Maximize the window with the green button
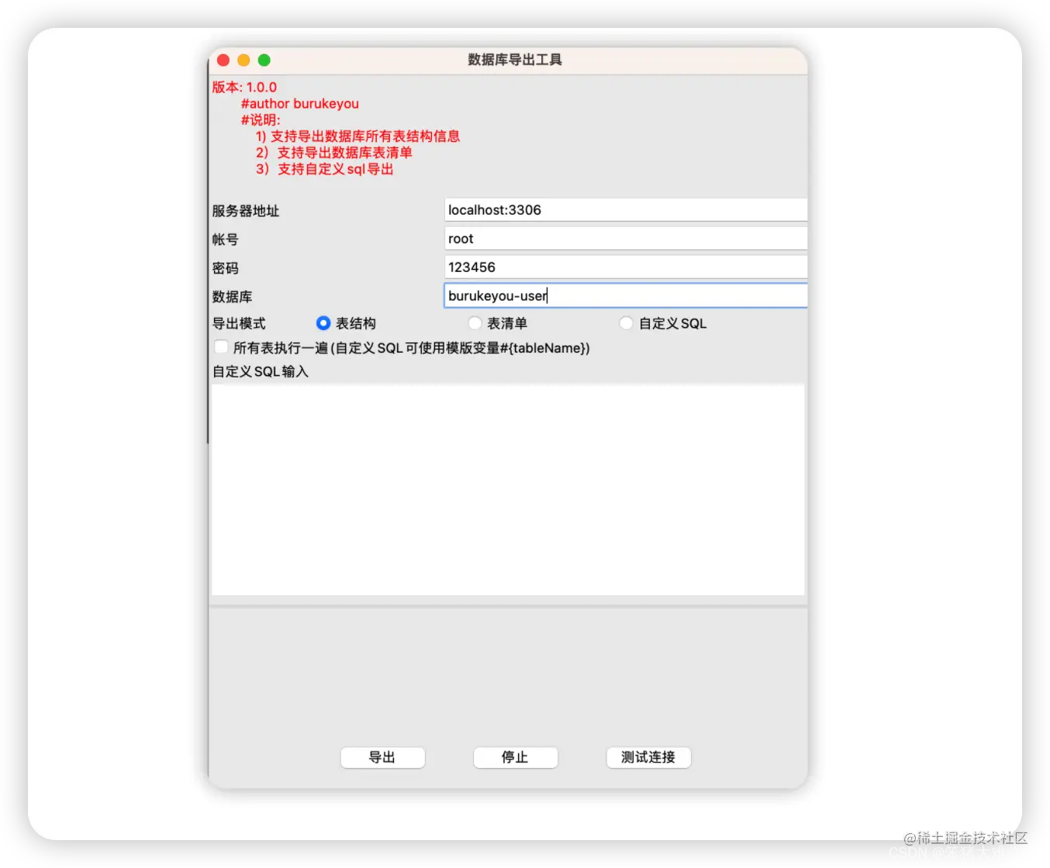1050x868 pixels. click(264, 60)
